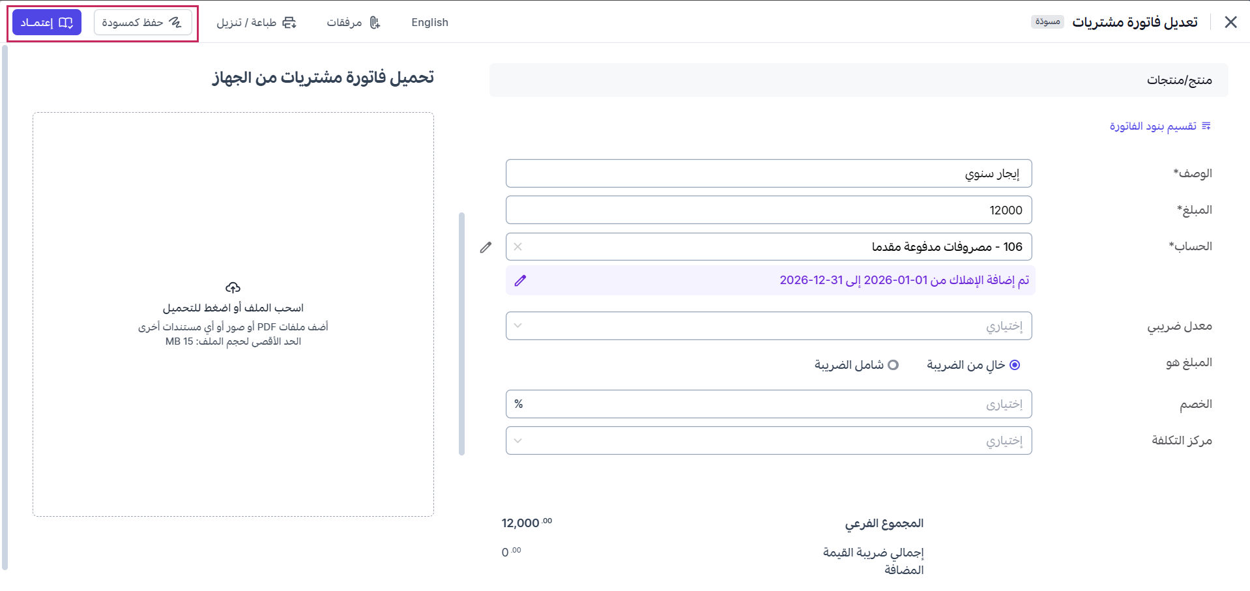The width and height of the screenshot is (1250, 591).
Task: Click the split invoice lines icon
Action: (1206, 126)
